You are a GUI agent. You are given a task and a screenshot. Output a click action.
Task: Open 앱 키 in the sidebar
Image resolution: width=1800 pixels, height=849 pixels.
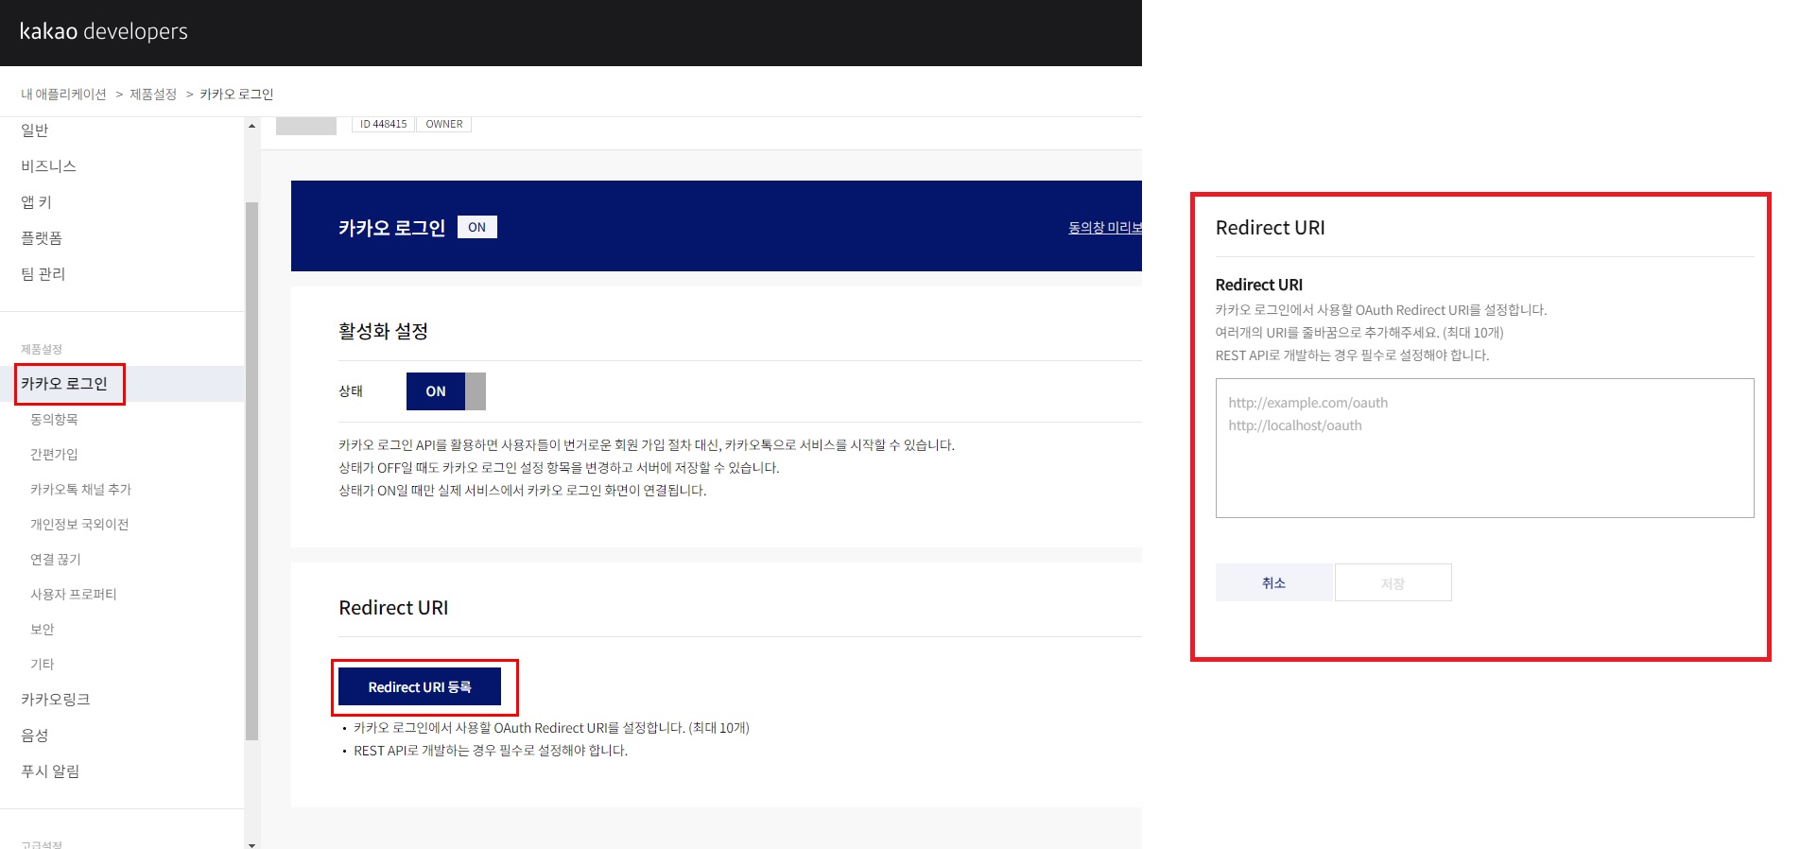click(36, 202)
